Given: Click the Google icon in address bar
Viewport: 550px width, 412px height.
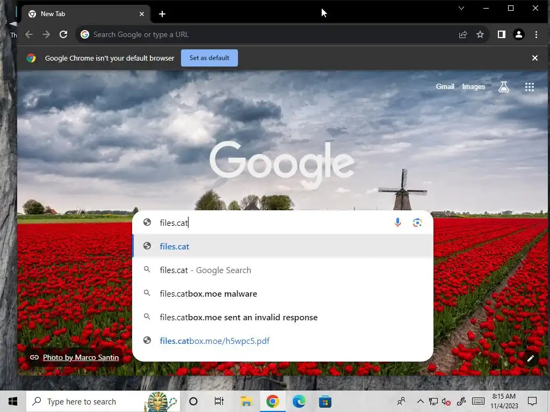Looking at the screenshot, I should click(84, 34).
